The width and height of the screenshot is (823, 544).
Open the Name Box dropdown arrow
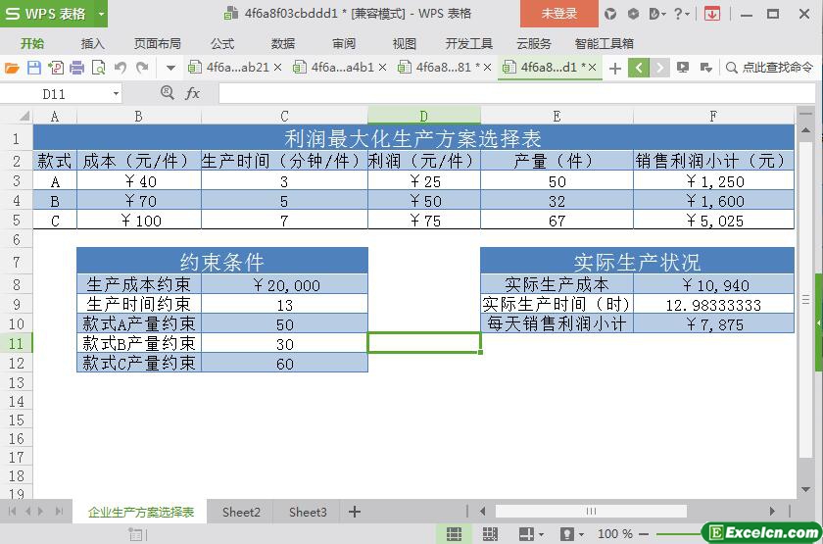116,94
